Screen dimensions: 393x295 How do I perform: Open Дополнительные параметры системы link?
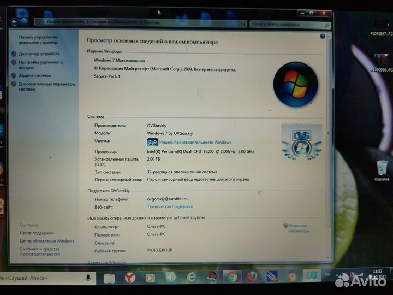pos(47,86)
